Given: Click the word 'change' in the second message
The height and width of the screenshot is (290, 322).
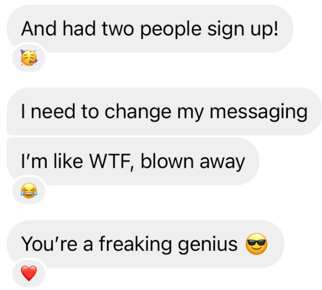Looking at the screenshot, I should 138,112.
